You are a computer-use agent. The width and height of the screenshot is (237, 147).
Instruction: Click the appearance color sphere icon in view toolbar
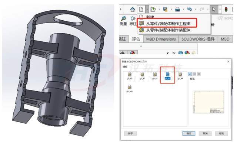[187, 52]
